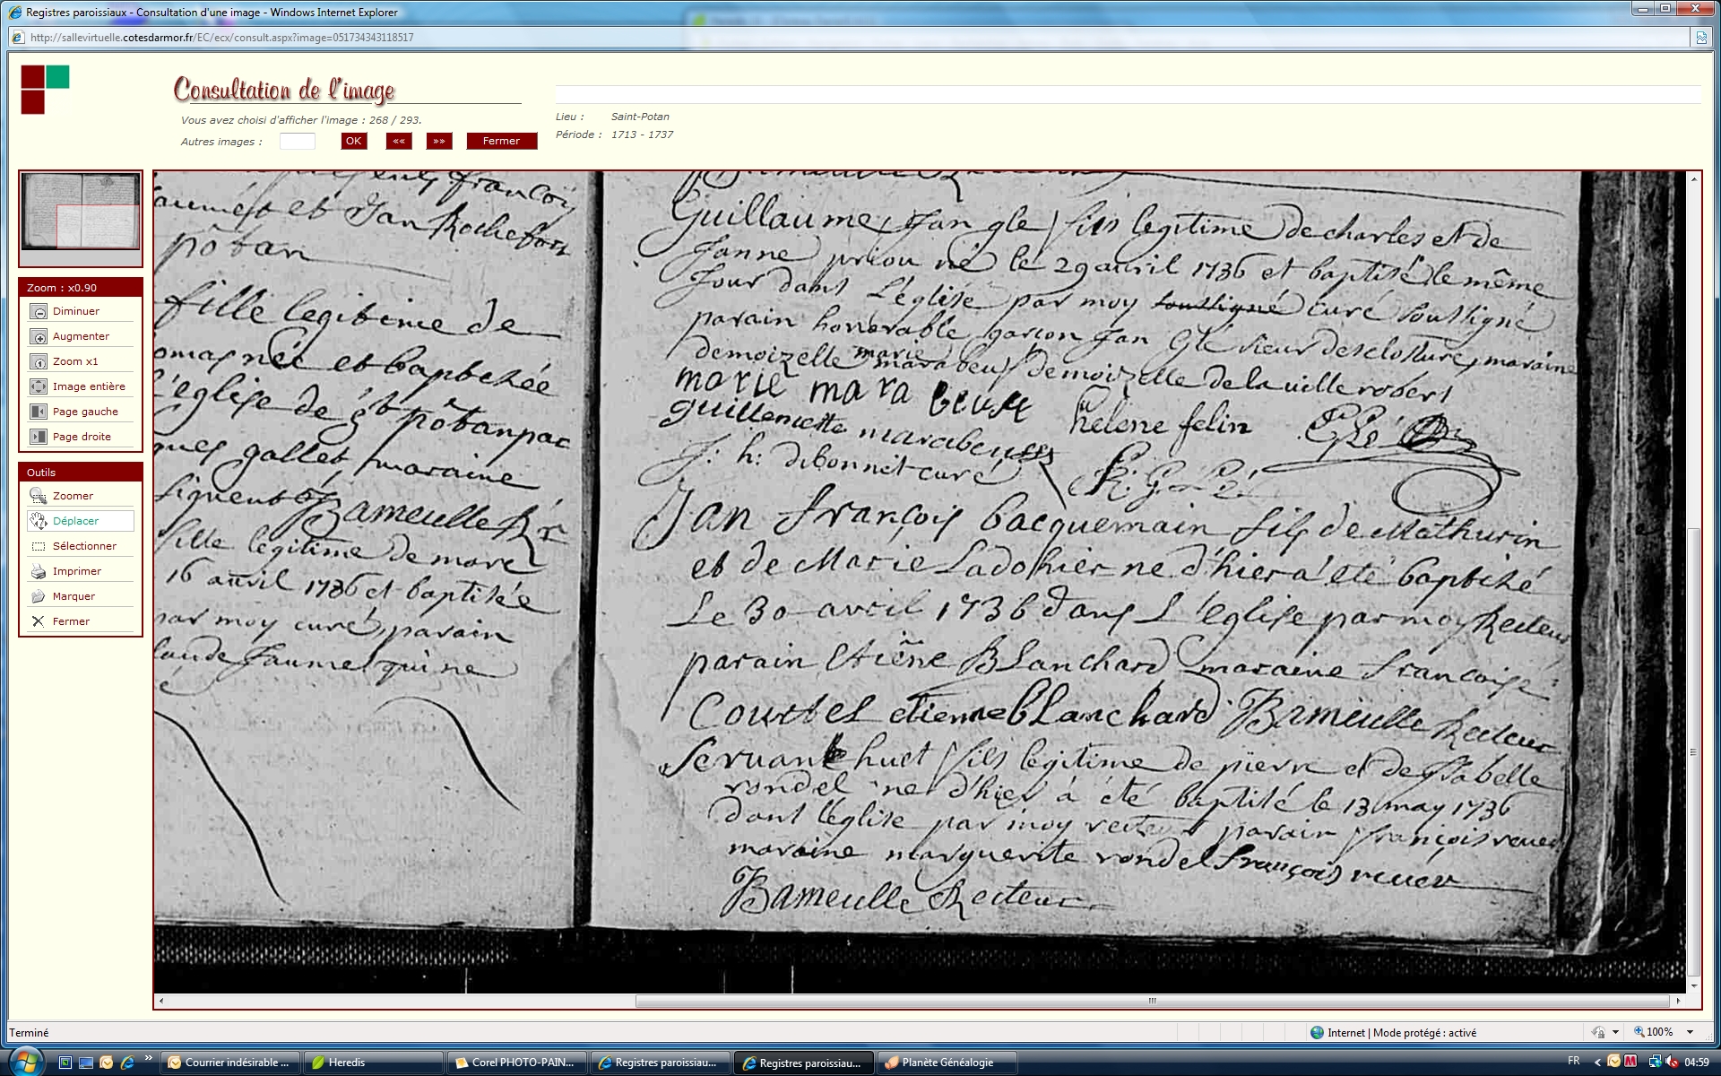Click the register page thumbnail preview

click(x=81, y=212)
